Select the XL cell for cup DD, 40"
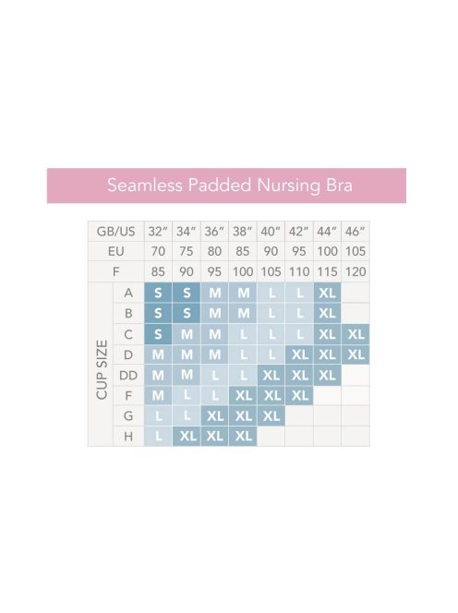The image size is (458, 613). 271,376
